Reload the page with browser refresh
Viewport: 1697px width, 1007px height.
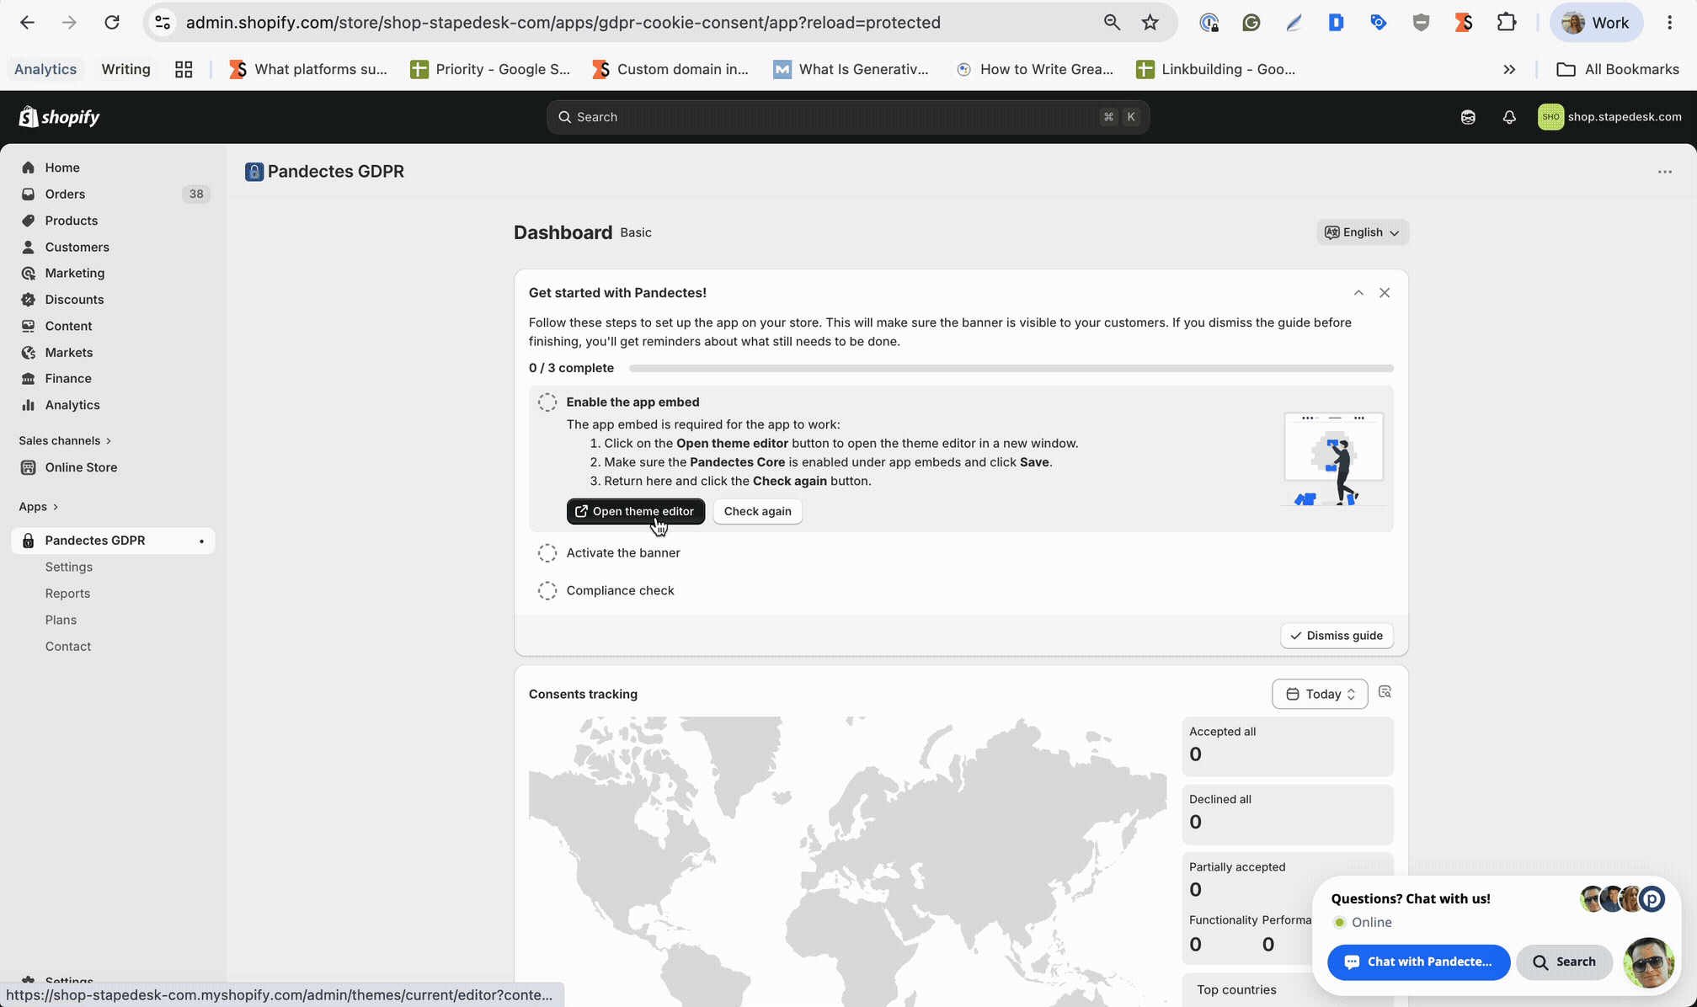pyautogui.click(x=112, y=23)
